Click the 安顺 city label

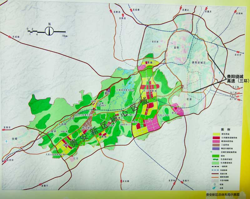(15, 138)
